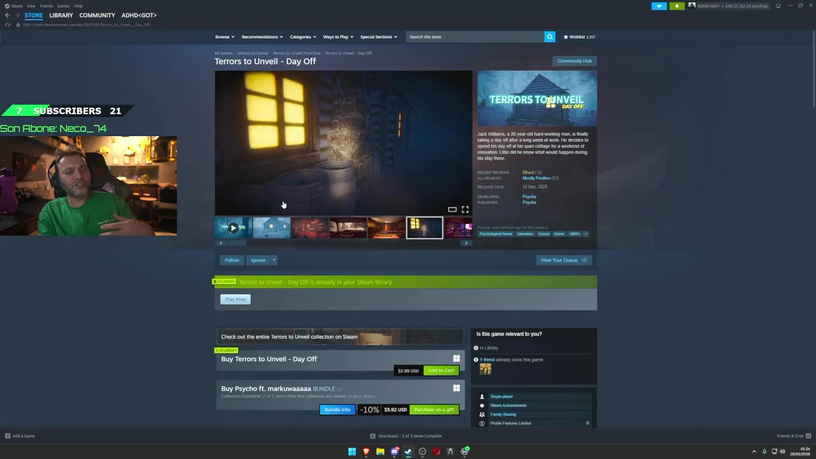The width and height of the screenshot is (816, 459).
Task: Open the announcements megaphone icon
Action: click(659, 6)
